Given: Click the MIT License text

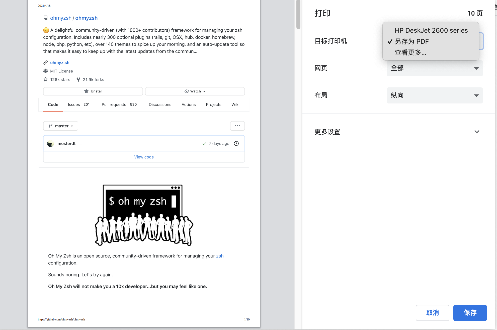Looking at the screenshot, I should pos(61,71).
